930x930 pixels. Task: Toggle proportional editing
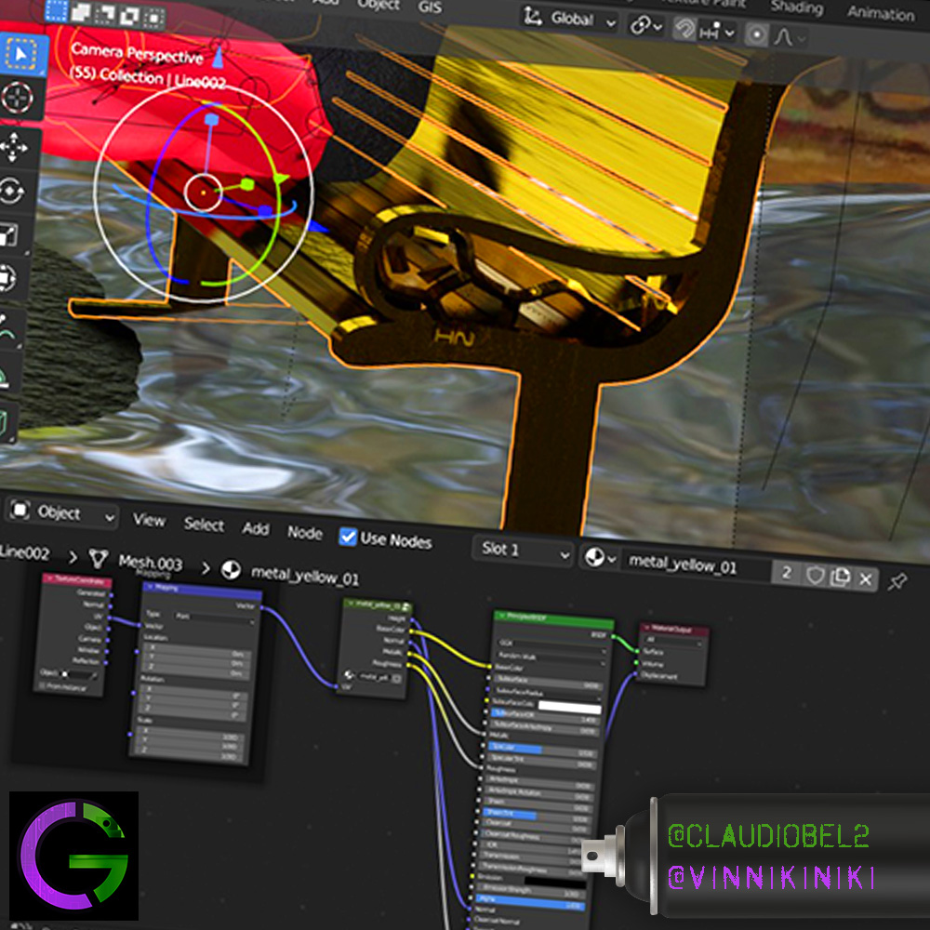pos(755,34)
